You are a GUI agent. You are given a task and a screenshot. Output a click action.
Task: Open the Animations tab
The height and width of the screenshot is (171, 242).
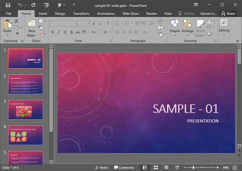coord(106,14)
